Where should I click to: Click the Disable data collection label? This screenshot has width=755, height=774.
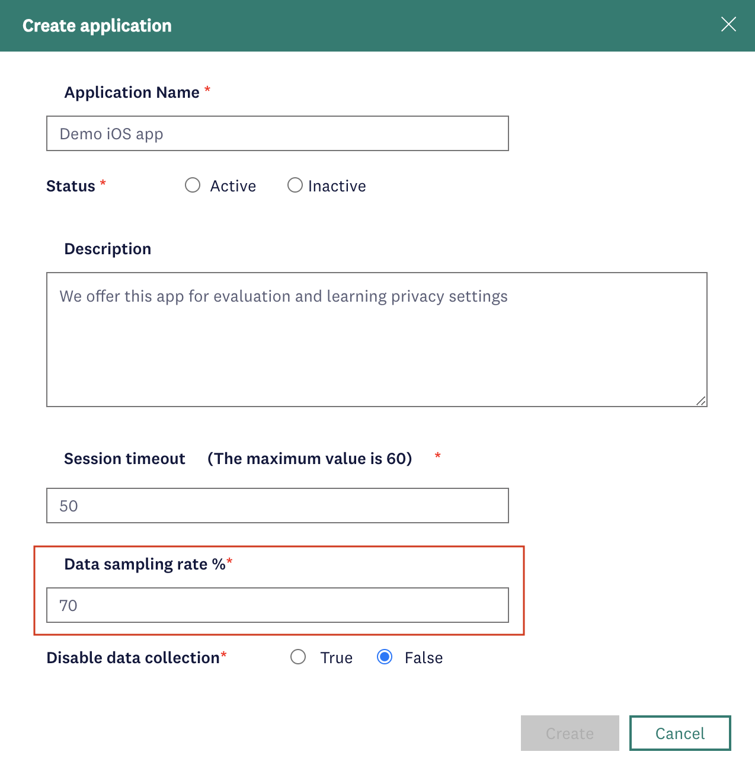coord(133,658)
